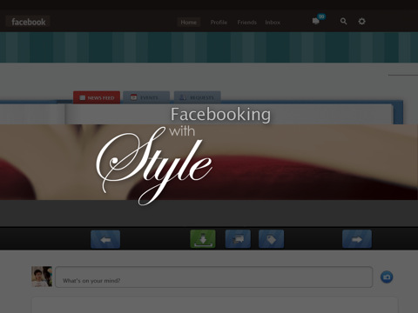Click the facebook logo
418x313 pixels.
[x=28, y=22]
